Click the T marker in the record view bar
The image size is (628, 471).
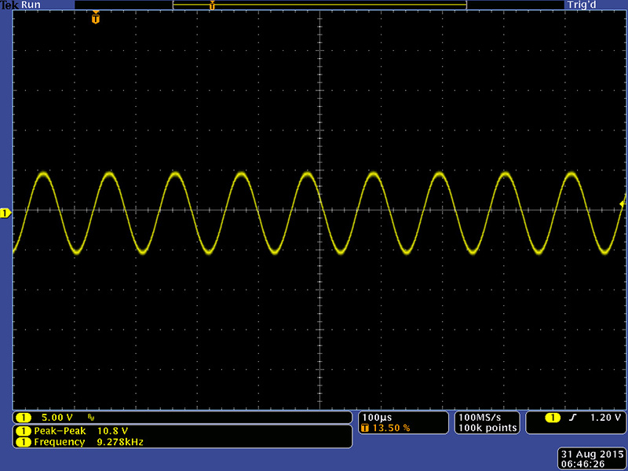pos(212,5)
